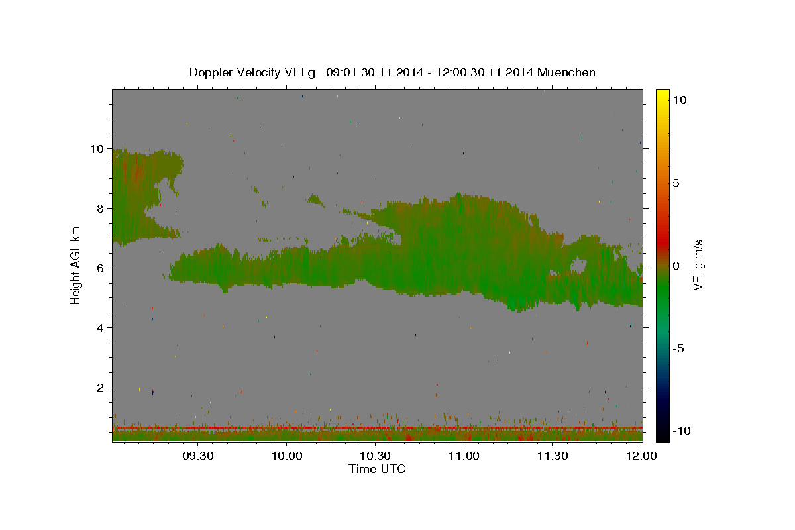Click the 11:30 time axis tick label
Image resolution: width=795 pixels, height=530 pixels.
point(553,456)
